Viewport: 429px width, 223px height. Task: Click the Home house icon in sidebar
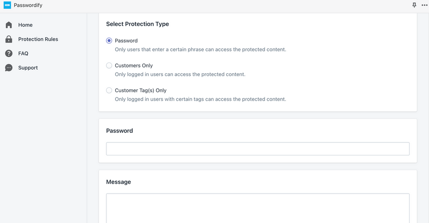click(x=9, y=25)
